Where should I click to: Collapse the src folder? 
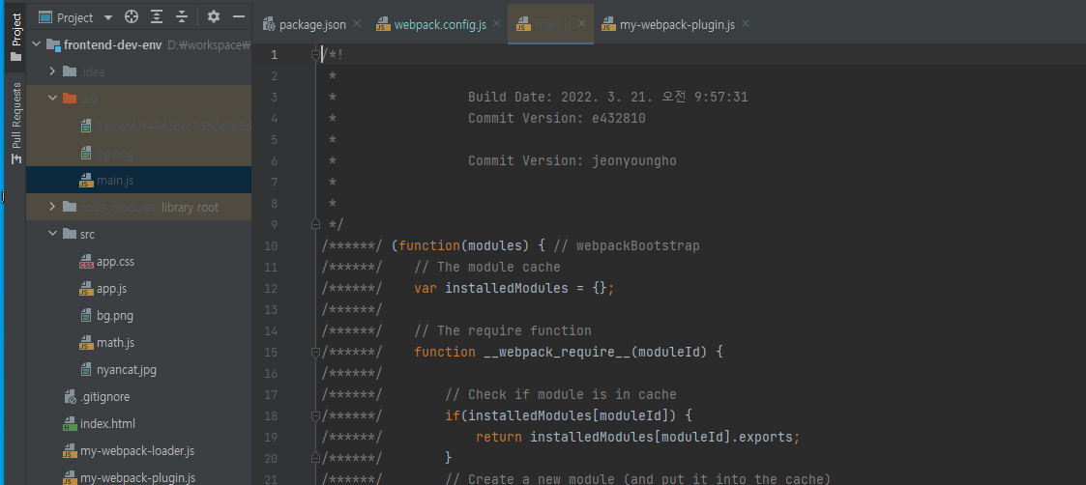[52, 234]
